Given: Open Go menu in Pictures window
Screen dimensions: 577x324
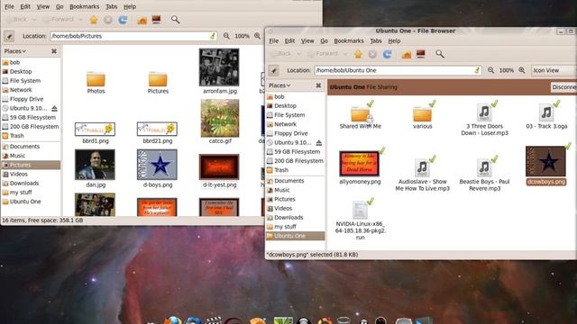Looking at the screenshot, I should [x=60, y=6].
